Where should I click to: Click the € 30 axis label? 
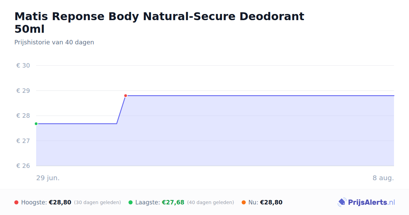coord(23,66)
